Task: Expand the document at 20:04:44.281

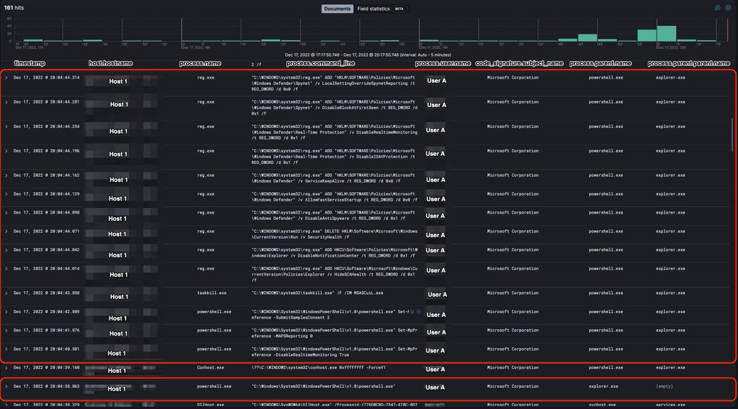Action: point(6,102)
